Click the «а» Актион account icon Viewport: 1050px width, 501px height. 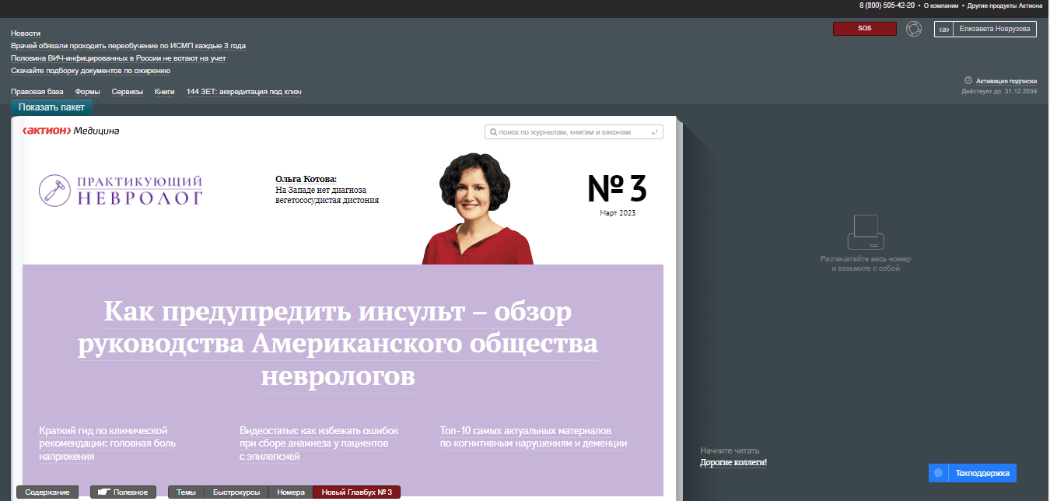pyautogui.click(x=943, y=29)
